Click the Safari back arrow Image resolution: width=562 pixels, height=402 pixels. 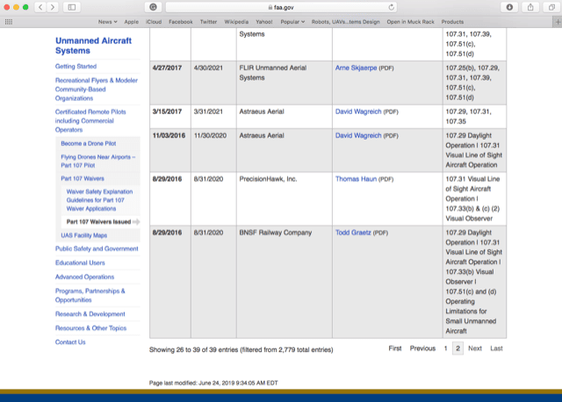(x=41, y=7)
